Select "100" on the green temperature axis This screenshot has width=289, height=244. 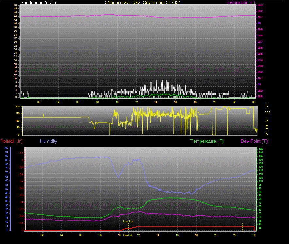coord(261,181)
